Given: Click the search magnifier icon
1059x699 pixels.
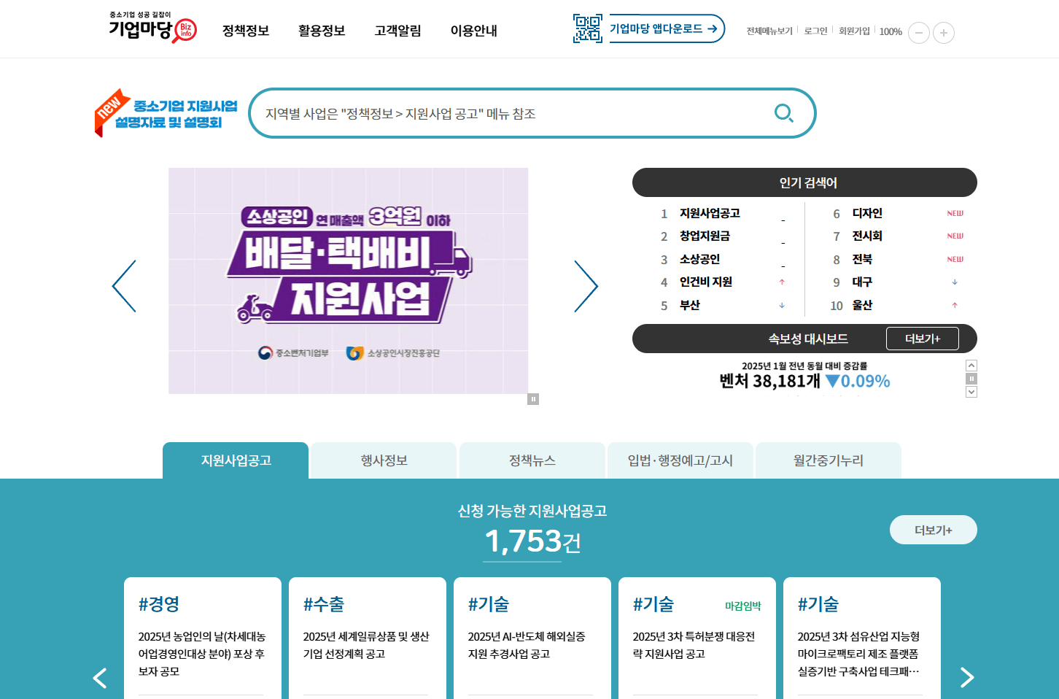Looking at the screenshot, I should 784,113.
